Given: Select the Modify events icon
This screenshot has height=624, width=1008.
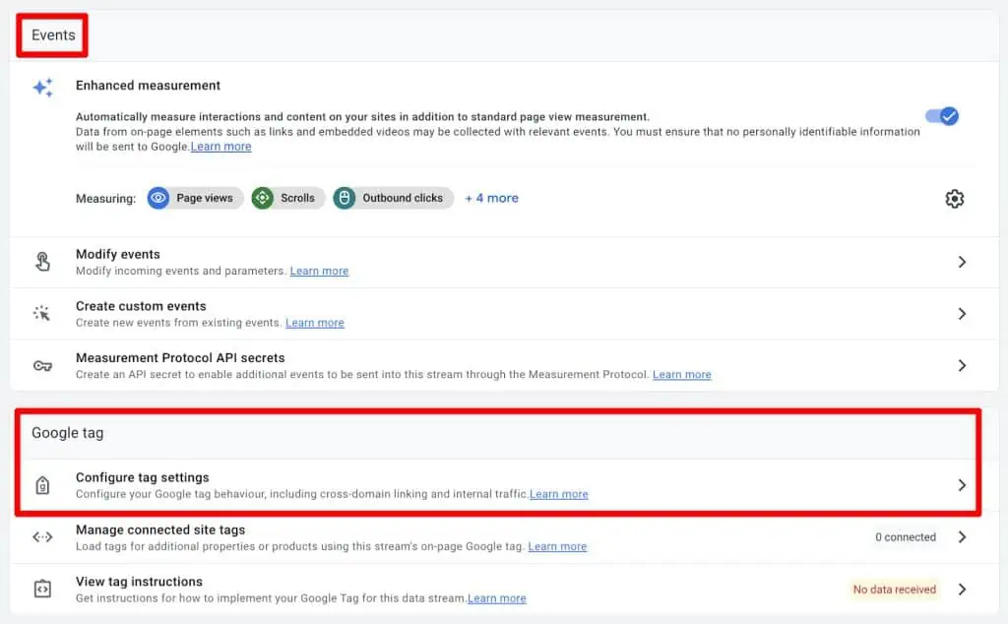Looking at the screenshot, I should pos(42,261).
